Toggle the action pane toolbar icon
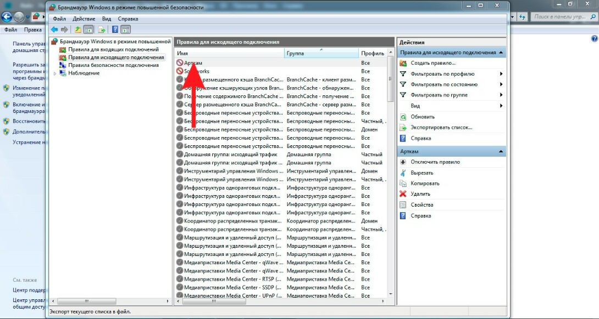 126,30
